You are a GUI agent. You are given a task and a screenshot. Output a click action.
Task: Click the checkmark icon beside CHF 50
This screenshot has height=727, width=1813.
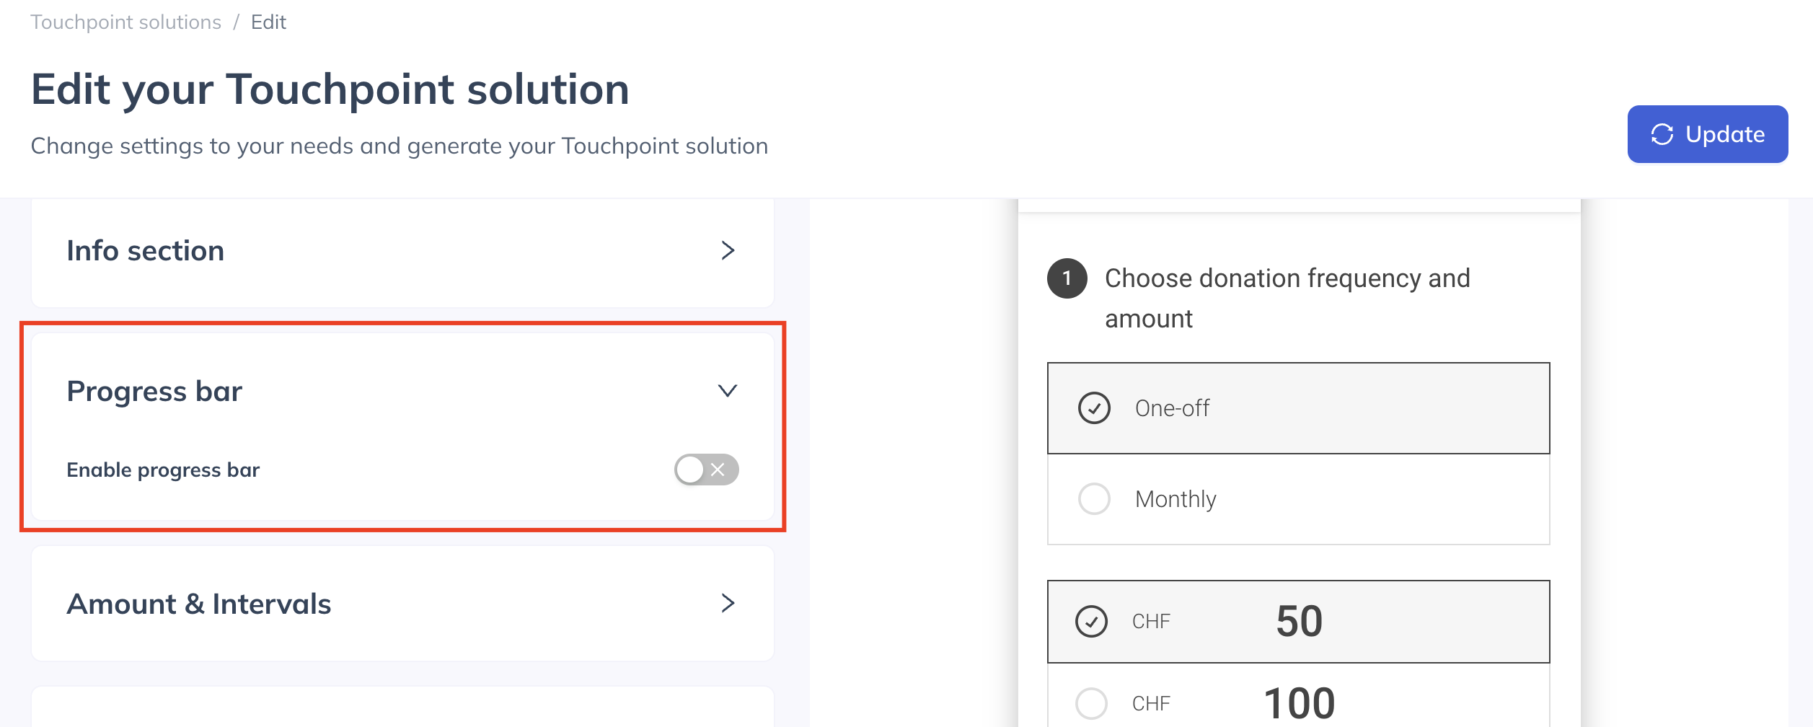pos(1091,621)
